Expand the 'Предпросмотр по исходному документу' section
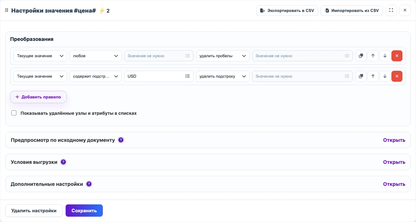Screen dimensions: 416x222 (394, 140)
